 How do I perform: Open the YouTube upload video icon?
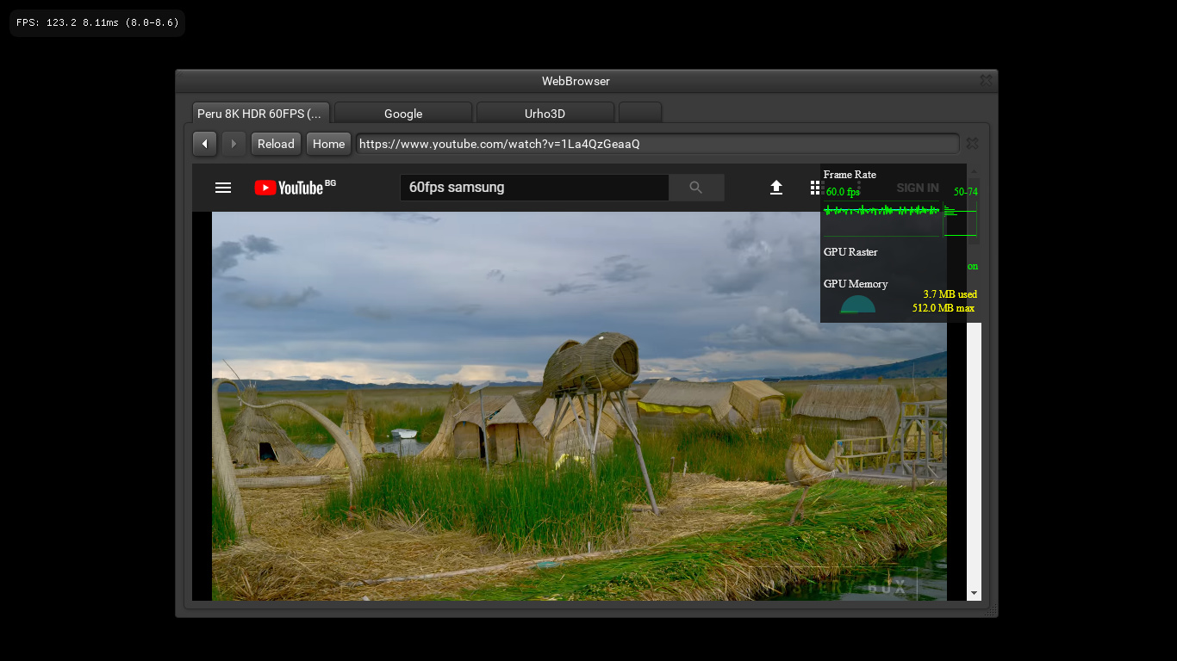click(776, 188)
